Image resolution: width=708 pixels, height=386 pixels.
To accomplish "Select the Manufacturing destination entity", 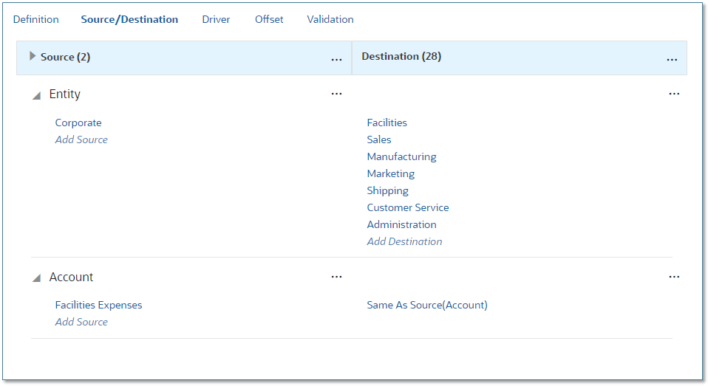I will click(x=401, y=156).
